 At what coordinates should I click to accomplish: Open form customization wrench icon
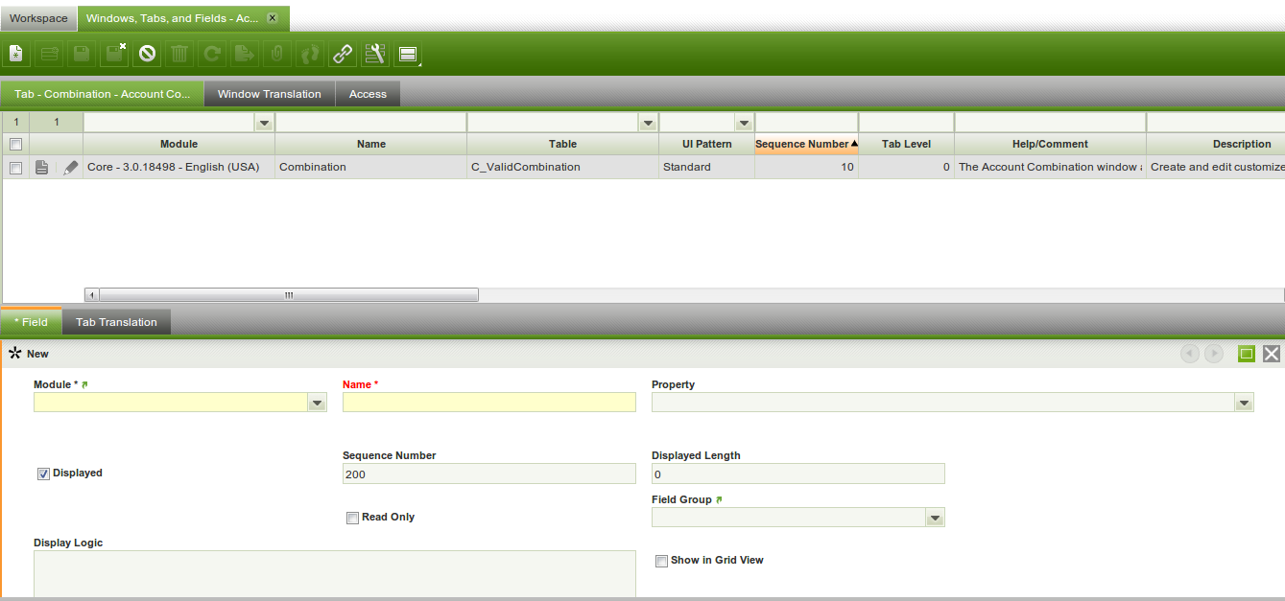[375, 54]
